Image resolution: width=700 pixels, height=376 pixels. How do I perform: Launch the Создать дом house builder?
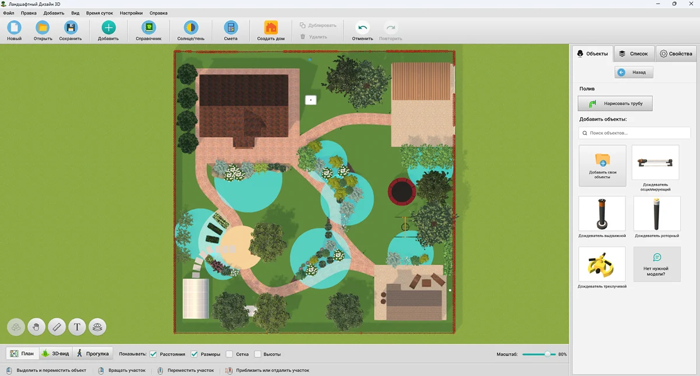click(271, 31)
